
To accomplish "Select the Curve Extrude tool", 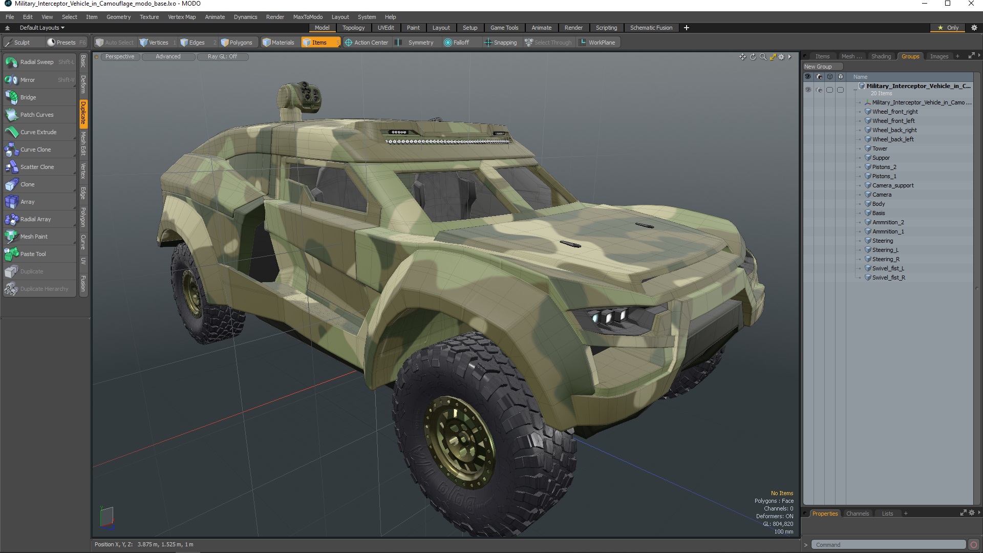I will tap(38, 132).
